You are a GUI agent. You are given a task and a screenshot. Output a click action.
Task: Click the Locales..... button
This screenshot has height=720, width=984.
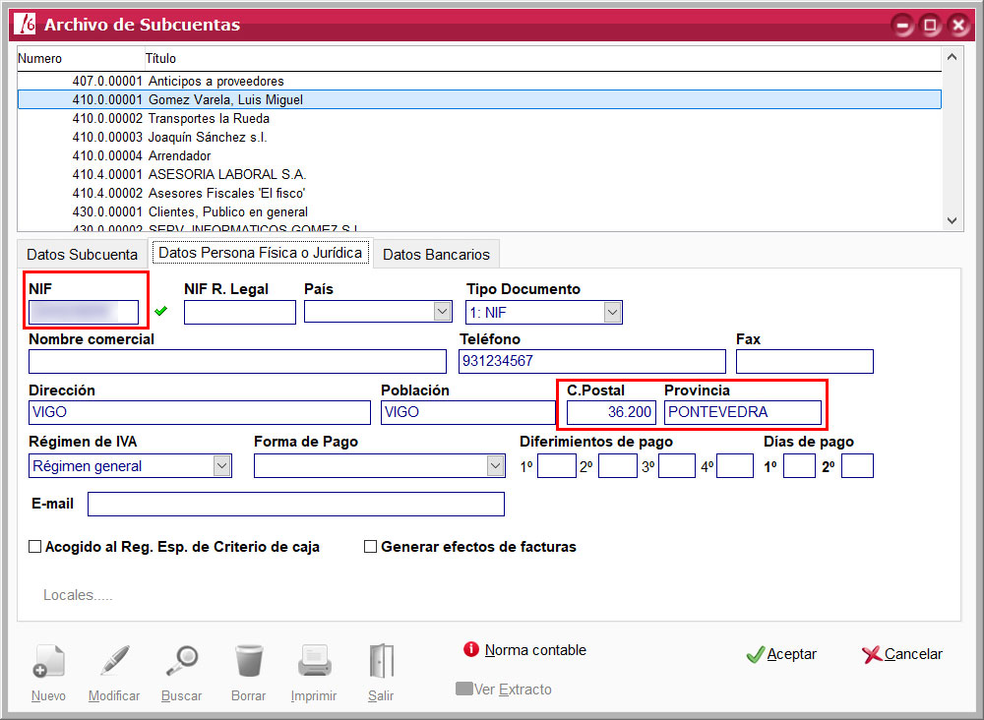coord(78,594)
